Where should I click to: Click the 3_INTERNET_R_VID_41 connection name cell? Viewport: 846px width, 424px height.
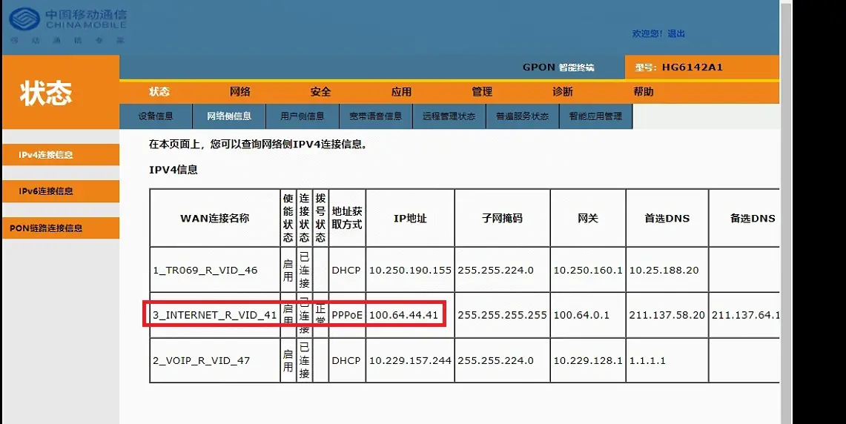click(x=214, y=315)
